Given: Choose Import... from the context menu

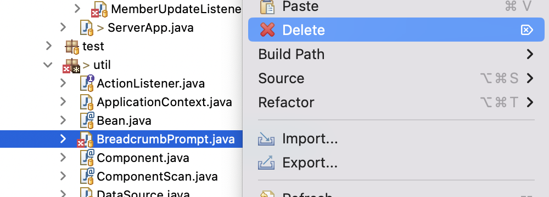Looking at the screenshot, I should coord(396,139).
